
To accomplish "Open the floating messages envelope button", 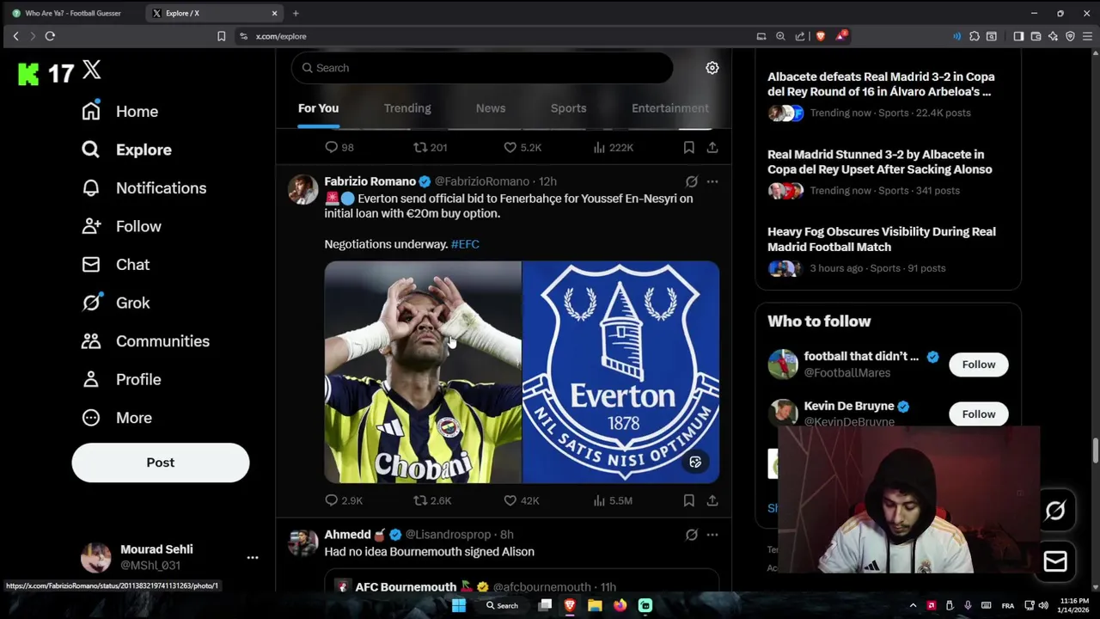I will click(x=1055, y=561).
